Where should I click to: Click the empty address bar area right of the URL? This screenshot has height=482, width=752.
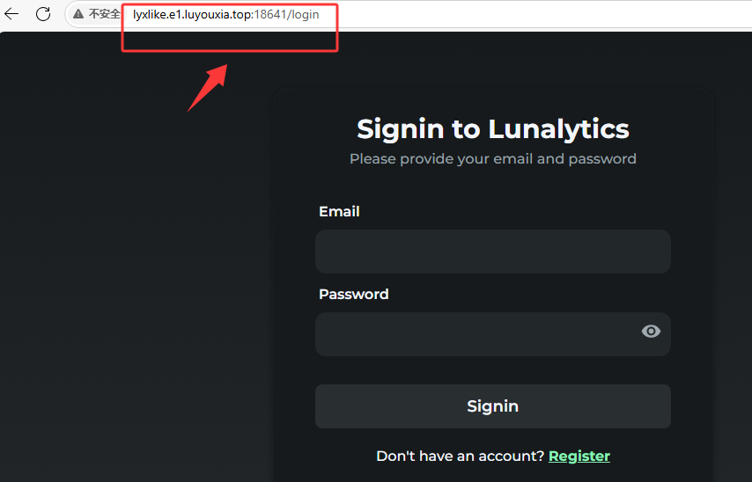(x=527, y=14)
